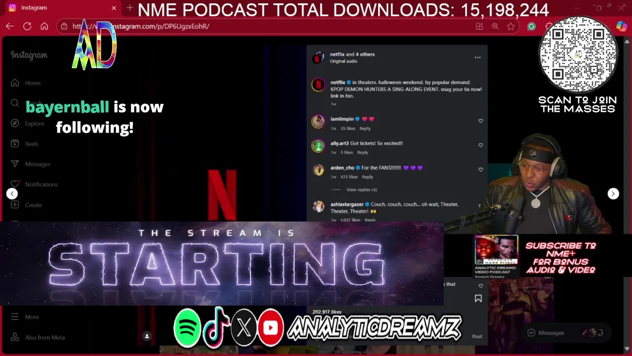
Task: Reply to iamlimpin's comment
Action: click(365, 129)
